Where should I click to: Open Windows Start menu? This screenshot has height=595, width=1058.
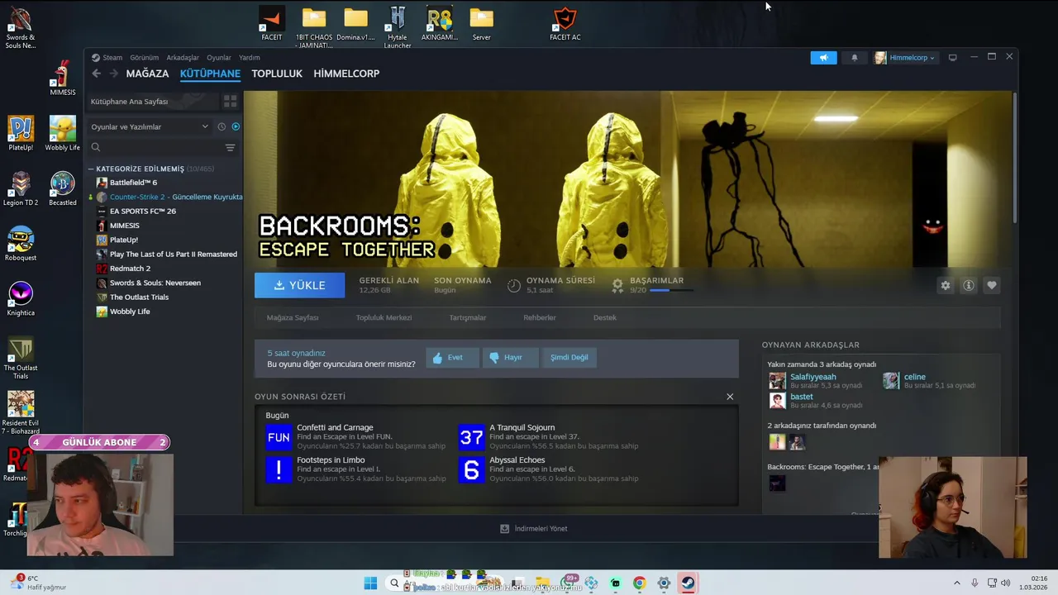[370, 583]
